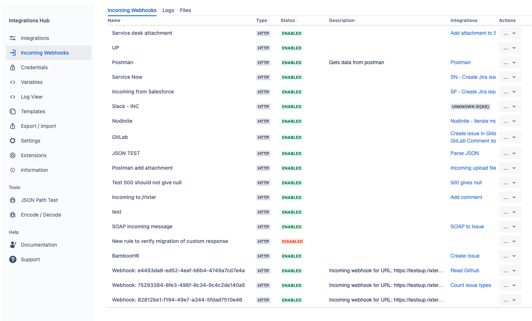Click the Export / Import upload icon
532x321 pixels.
click(13, 126)
